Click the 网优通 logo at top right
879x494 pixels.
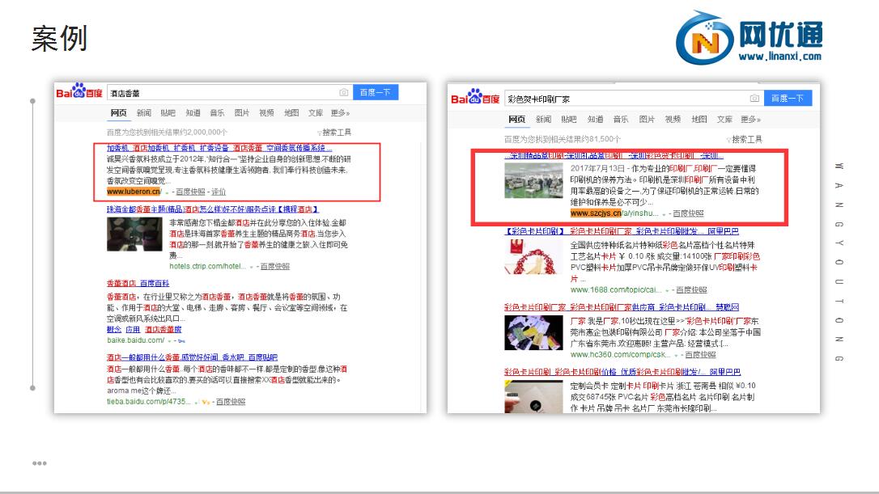(749, 37)
